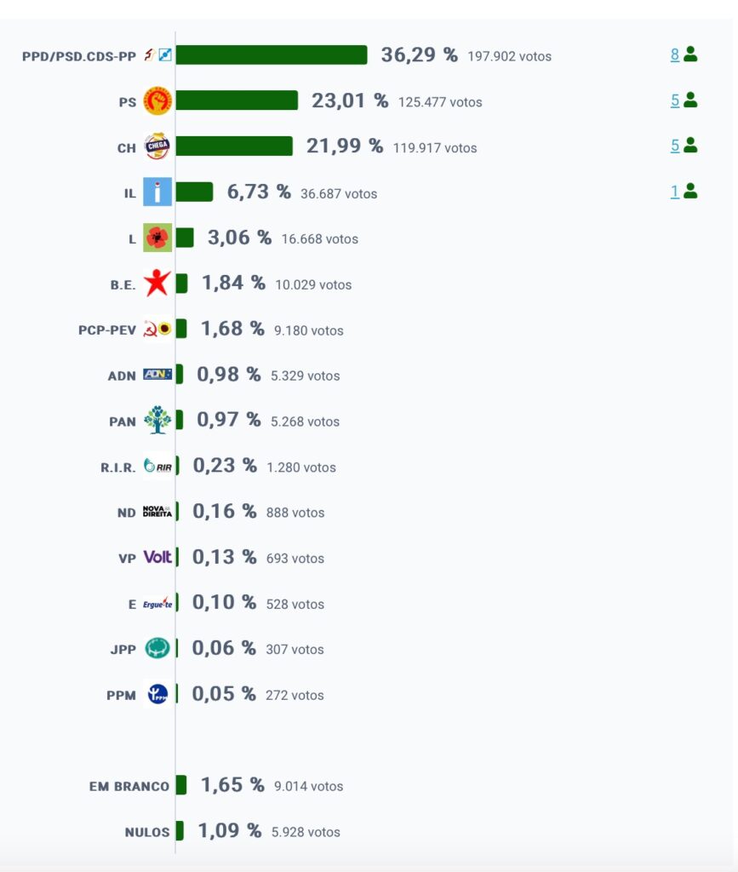
Task: Open the 8 elected deputies link
Action: [x=675, y=54]
